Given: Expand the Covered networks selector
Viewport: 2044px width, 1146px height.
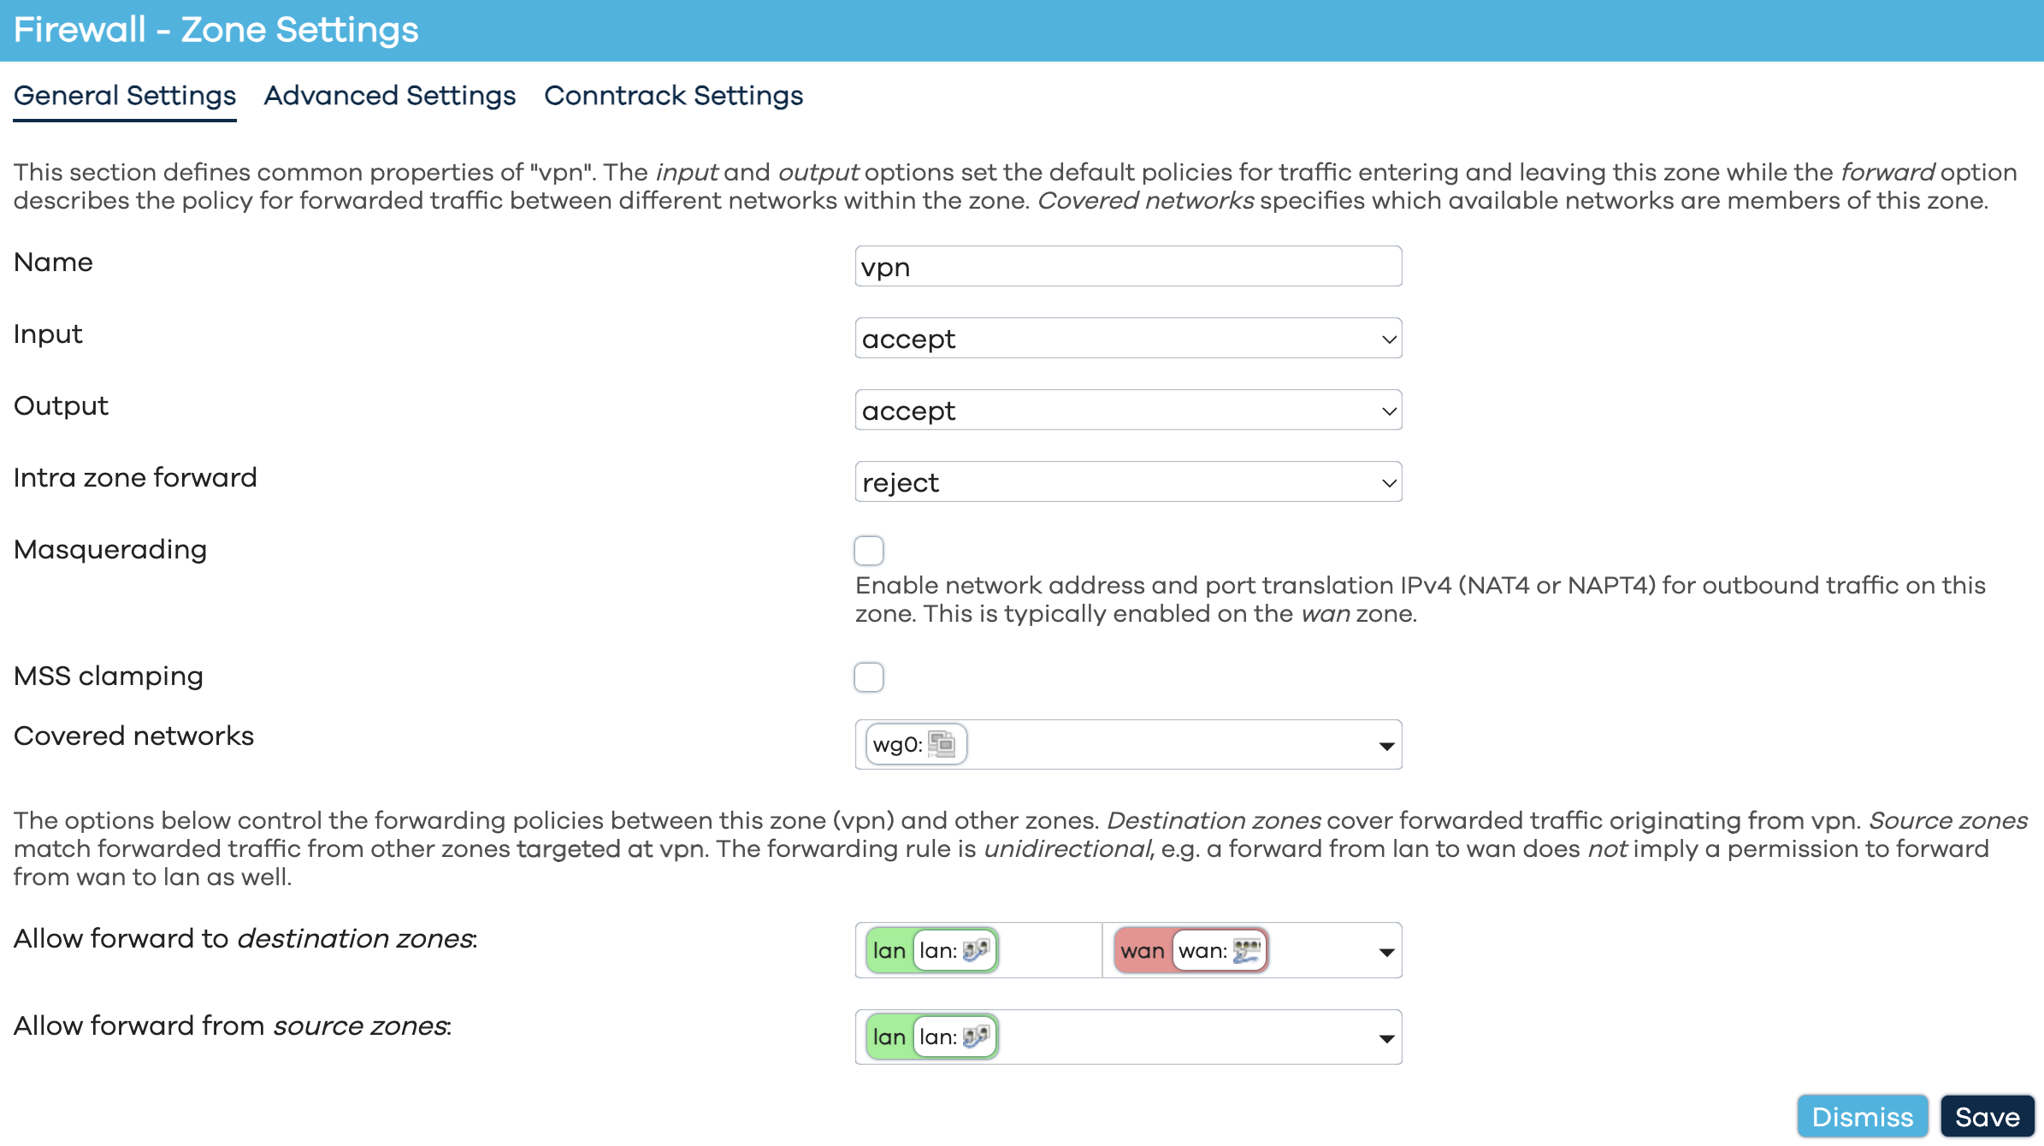Looking at the screenshot, I should tap(1385, 745).
